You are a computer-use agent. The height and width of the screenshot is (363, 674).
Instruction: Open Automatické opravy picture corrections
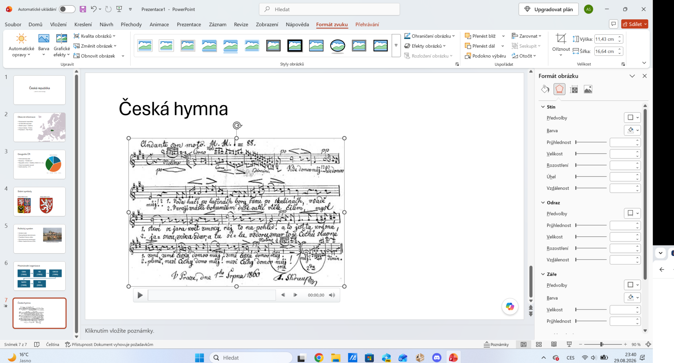tap(21, 46)
